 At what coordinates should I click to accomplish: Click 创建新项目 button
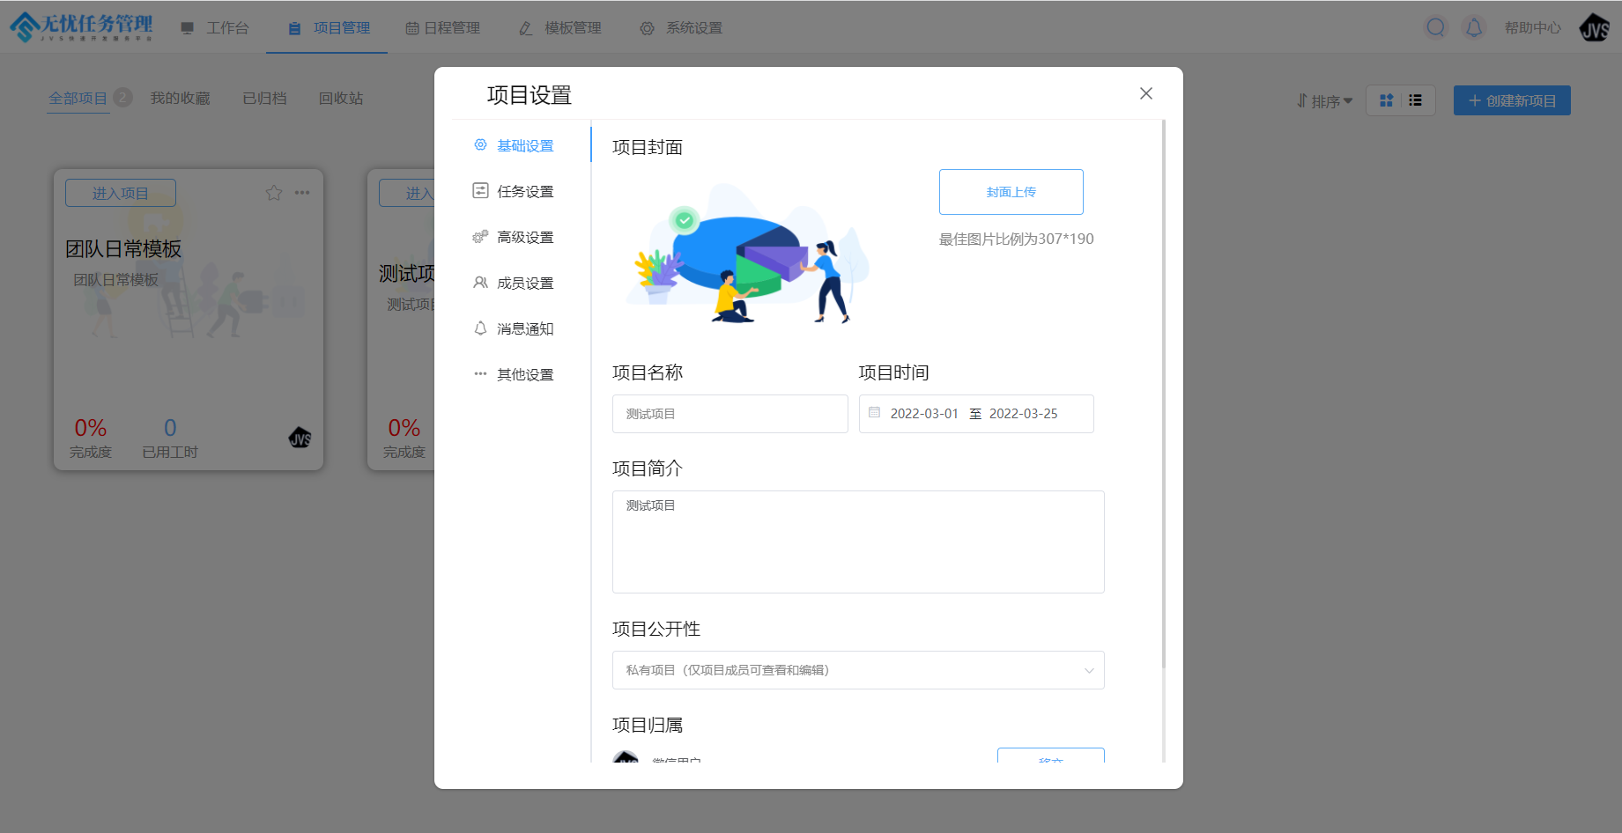pyautogui.click(x=1512, y=100)
